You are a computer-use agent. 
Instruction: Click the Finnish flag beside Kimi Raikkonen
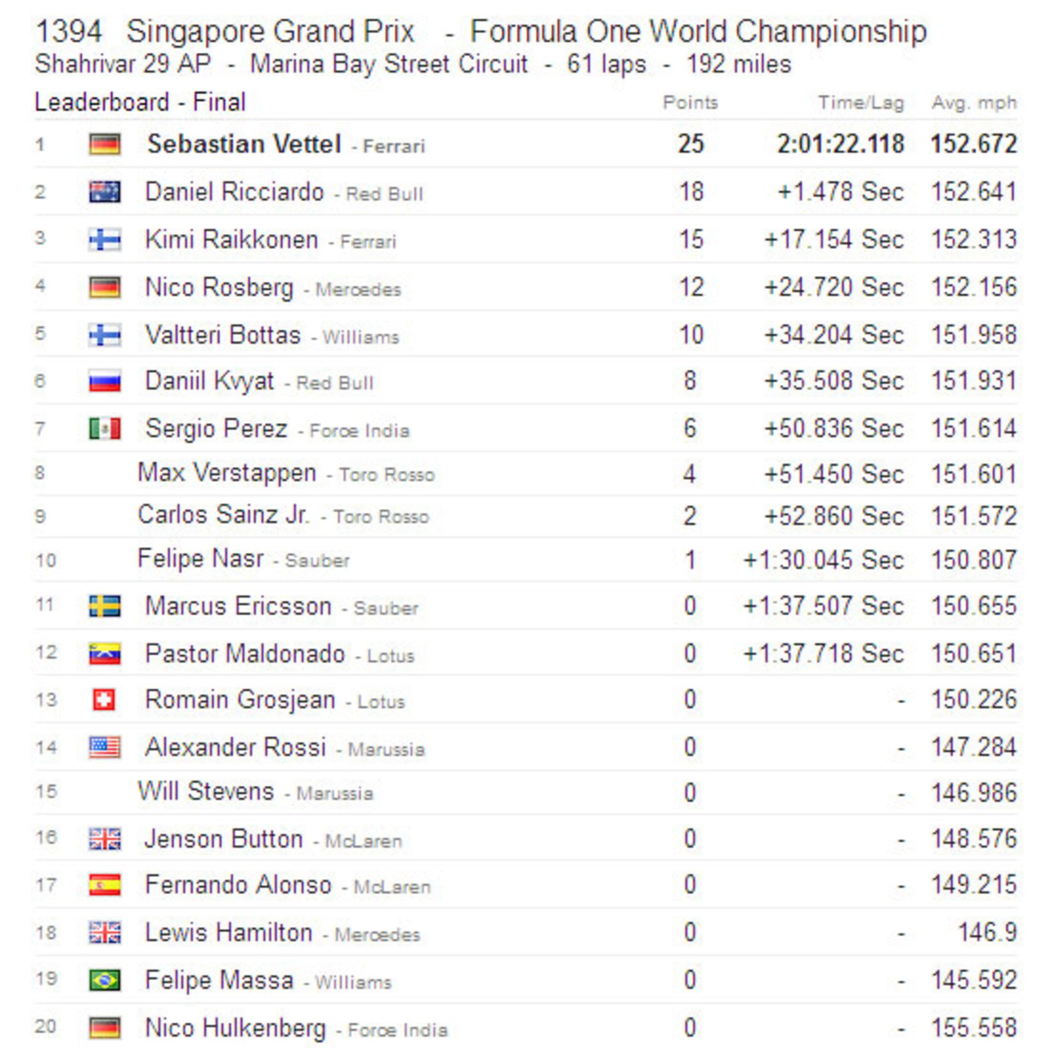click(x=105, y=240)
